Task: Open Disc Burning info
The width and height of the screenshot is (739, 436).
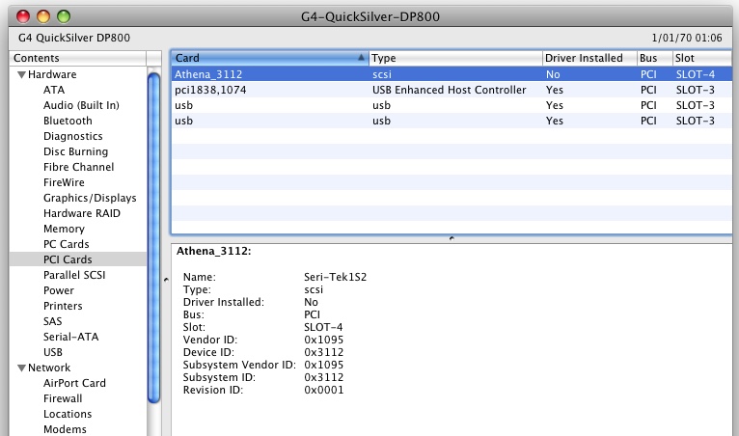Action: (75, 151)
